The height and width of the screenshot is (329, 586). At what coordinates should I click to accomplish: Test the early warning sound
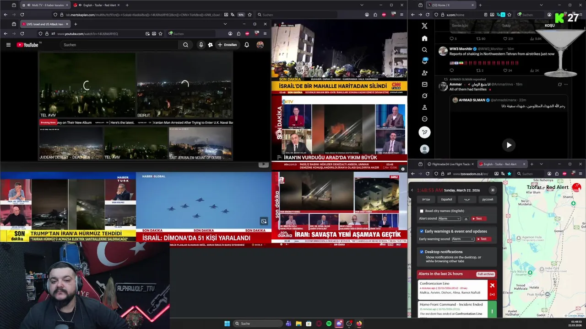pos(484,239)
